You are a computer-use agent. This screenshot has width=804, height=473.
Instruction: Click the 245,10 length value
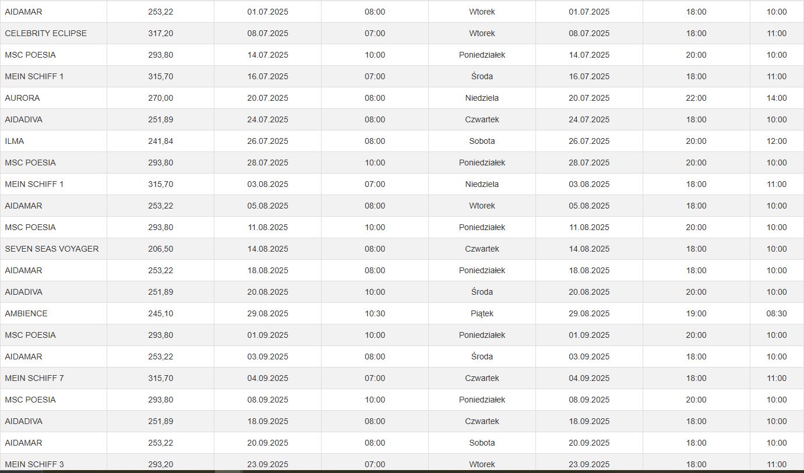tap(160, 313)
